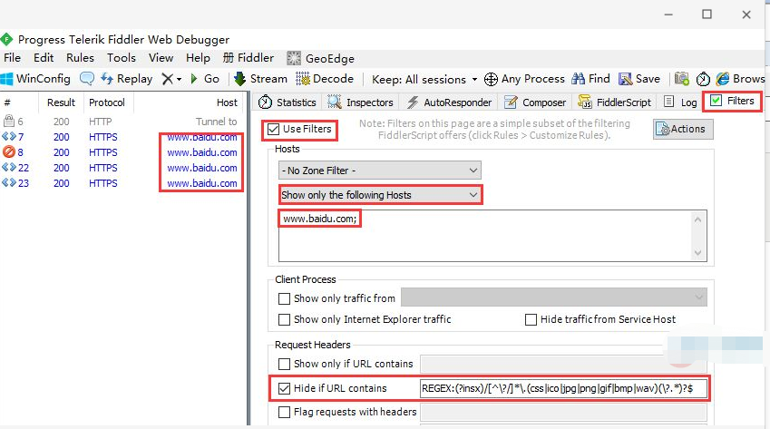
Task: Enable Flag requests with headers
Action: coord(284,412)
